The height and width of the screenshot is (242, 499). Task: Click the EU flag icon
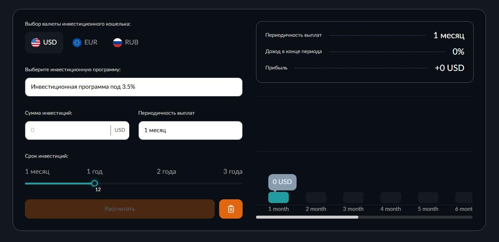point(77,43)
